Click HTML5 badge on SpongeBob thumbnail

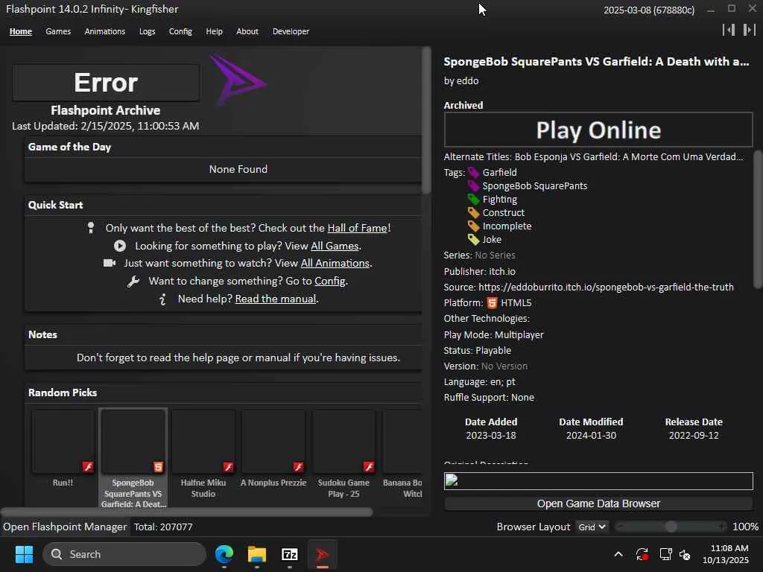click(x=158, y=467)
